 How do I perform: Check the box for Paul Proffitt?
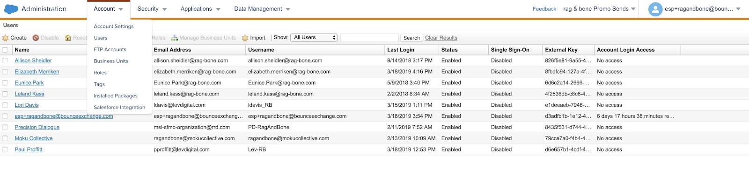(x=5, y=150)
